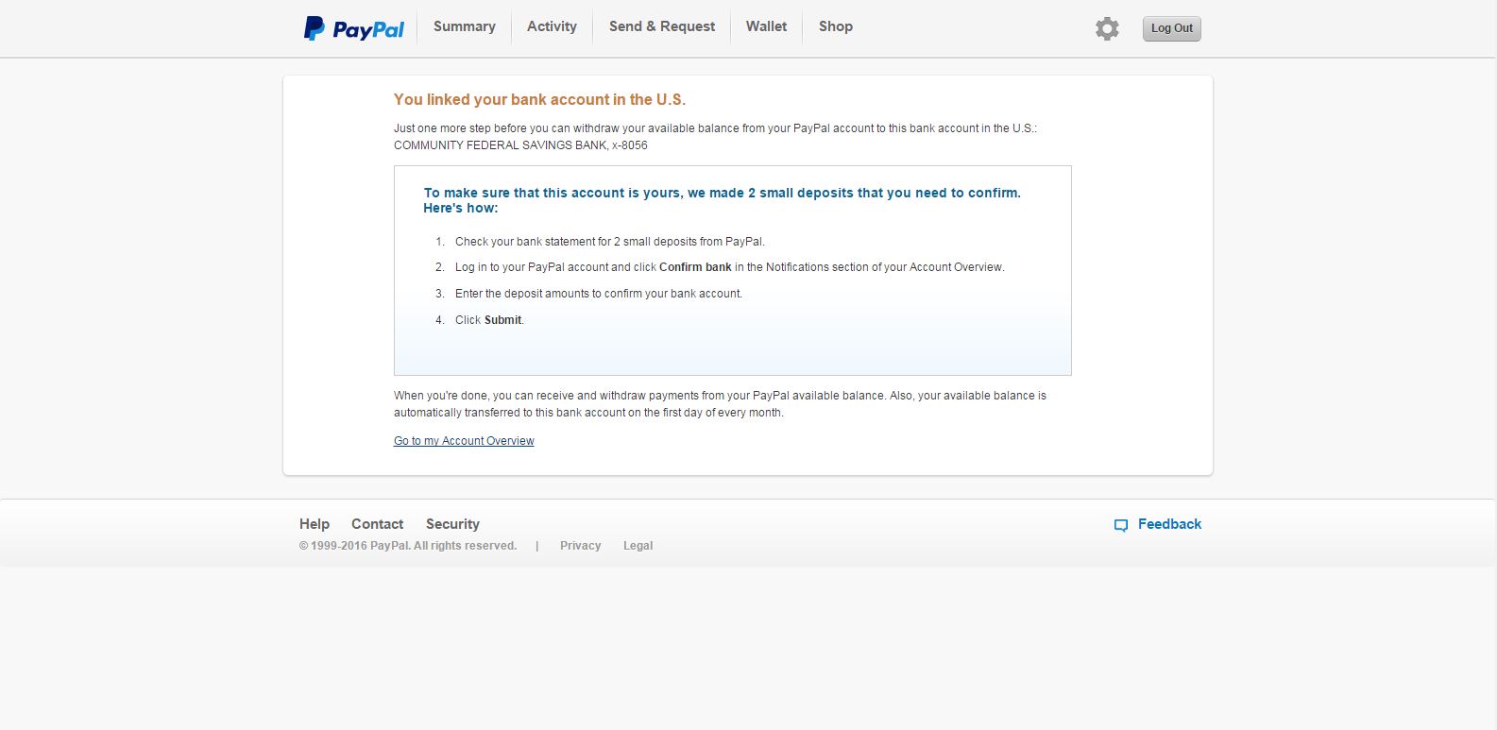The height and width of the screenshot is (730, 1497).
Task: Click the copyright '1999-2016 PayPal' text
Action: (x=408, y=546)
